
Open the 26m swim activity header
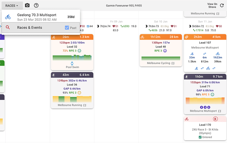72,37
